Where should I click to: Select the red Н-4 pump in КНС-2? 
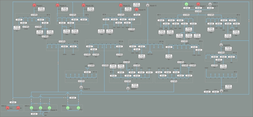tap(8, 108)
